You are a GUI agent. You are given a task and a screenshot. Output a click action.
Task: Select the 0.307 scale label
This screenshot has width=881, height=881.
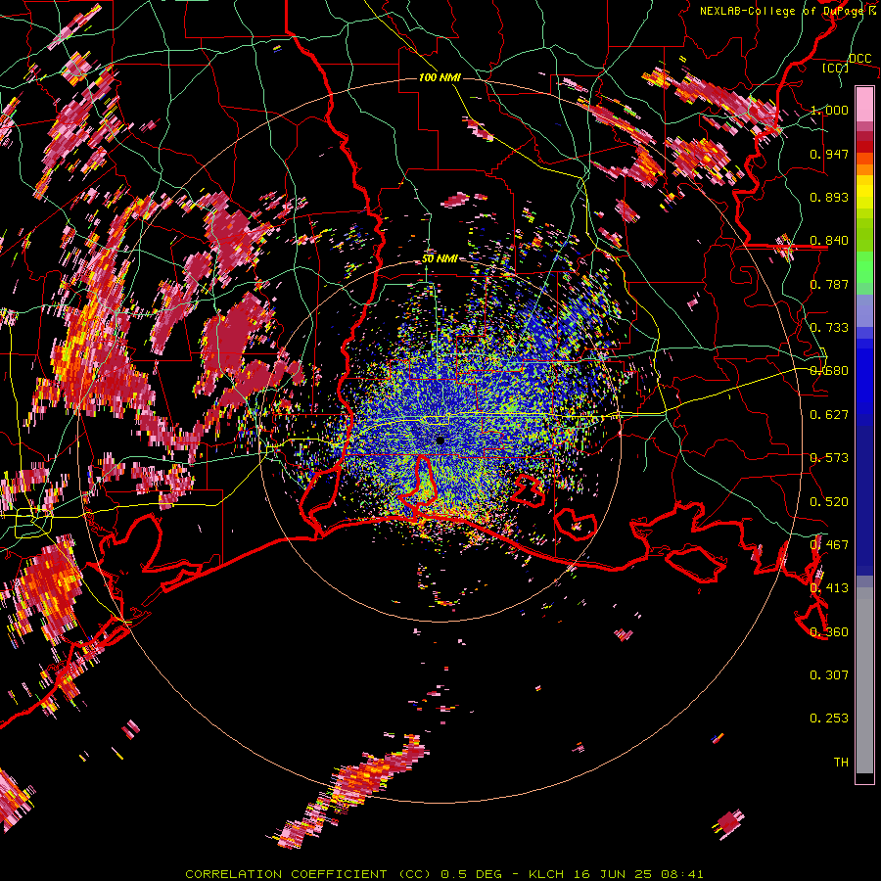829,675
